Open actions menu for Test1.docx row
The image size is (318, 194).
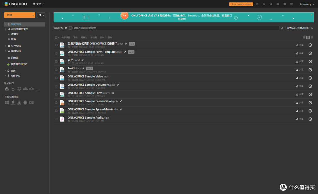click(x=310, y=70)
